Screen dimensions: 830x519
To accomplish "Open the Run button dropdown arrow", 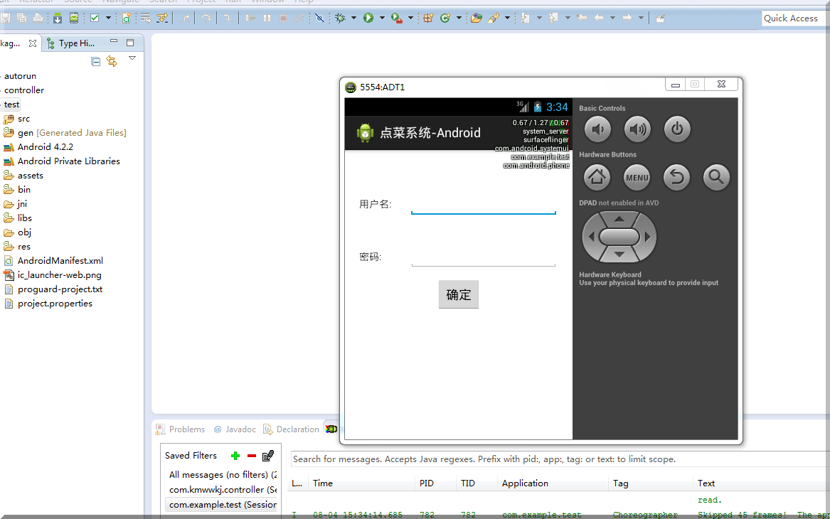I will tap(382, 18).
